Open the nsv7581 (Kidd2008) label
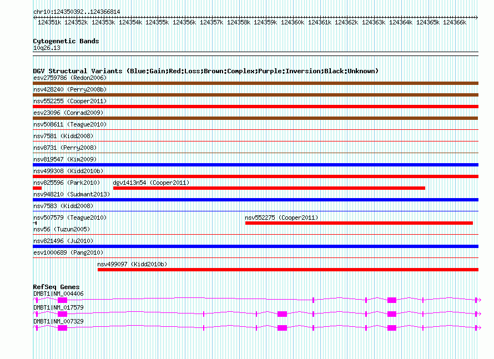The image size is (494, 359). click(63, 136)
